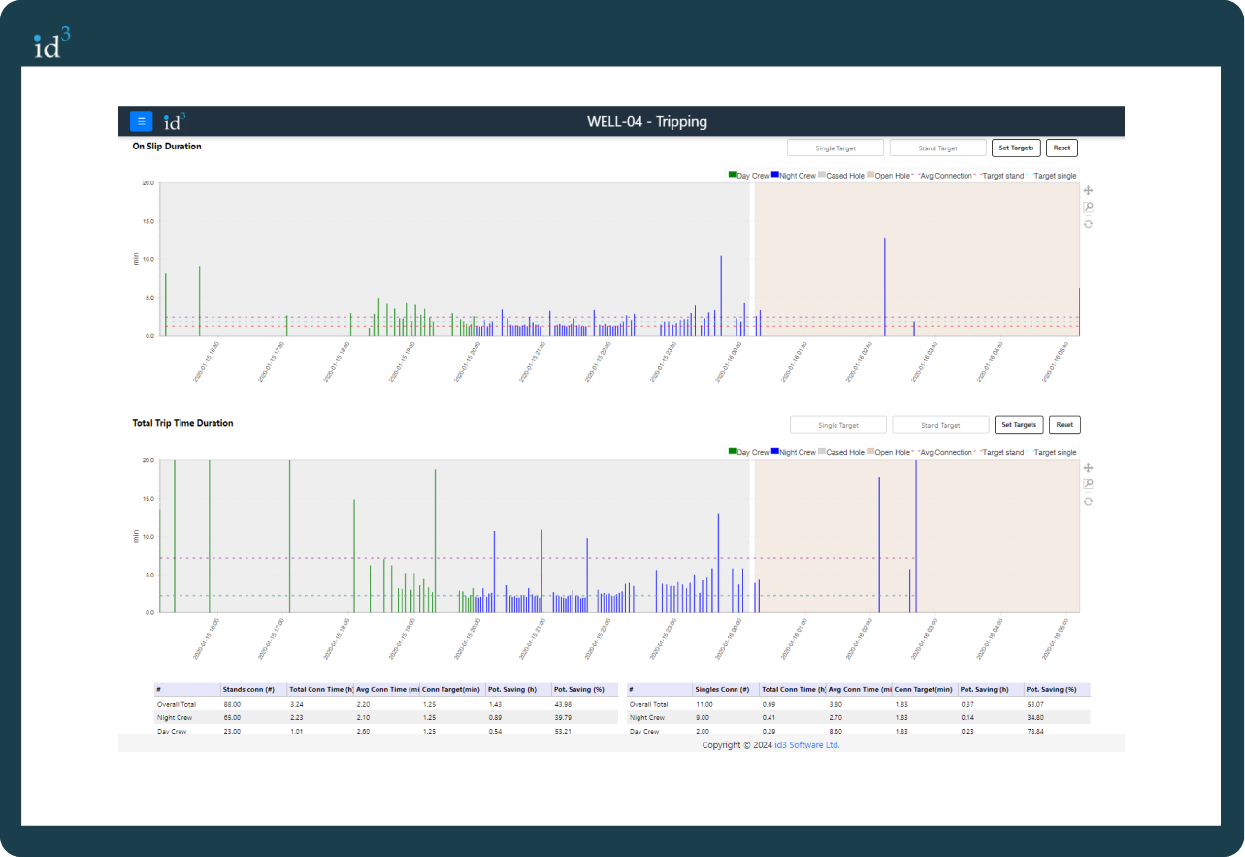Open the blue hamburger menu
The width and height of the screenshot is (1245, 857).
(142, 121)
